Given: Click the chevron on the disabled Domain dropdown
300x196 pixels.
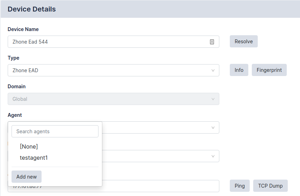Looking at the screenshot, I should [x=213, y=99].
